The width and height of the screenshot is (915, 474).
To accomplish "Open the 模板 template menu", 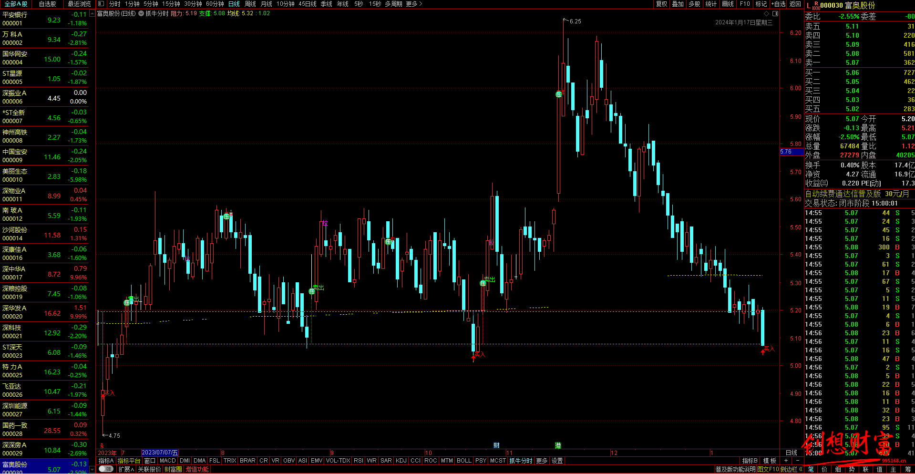I will point(770,461).
